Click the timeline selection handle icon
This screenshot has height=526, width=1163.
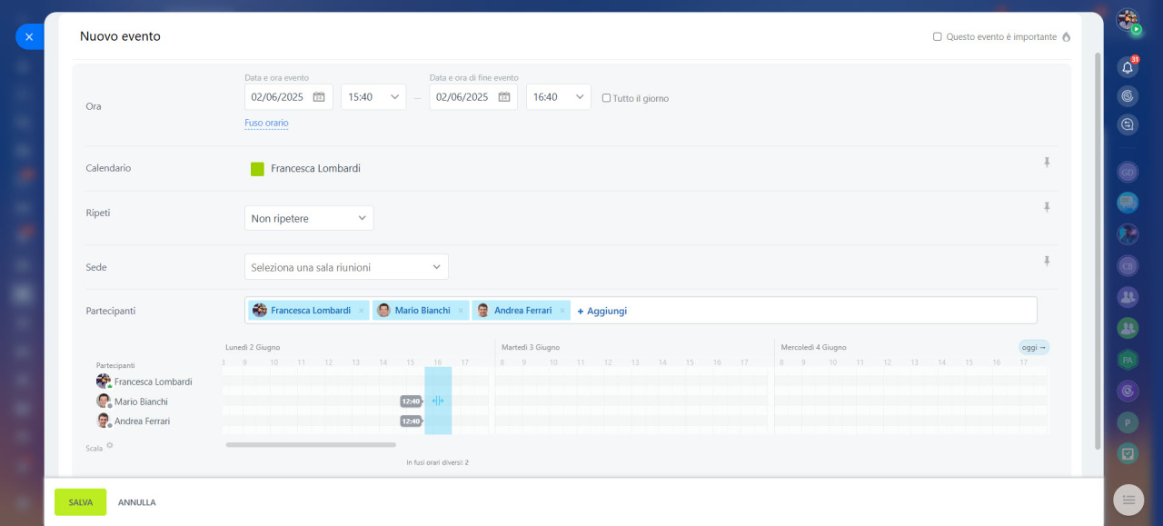[x=438, y=401]
